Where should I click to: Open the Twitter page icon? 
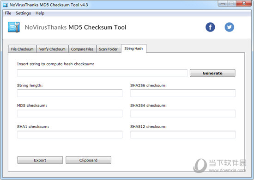[x=229, y=27]
